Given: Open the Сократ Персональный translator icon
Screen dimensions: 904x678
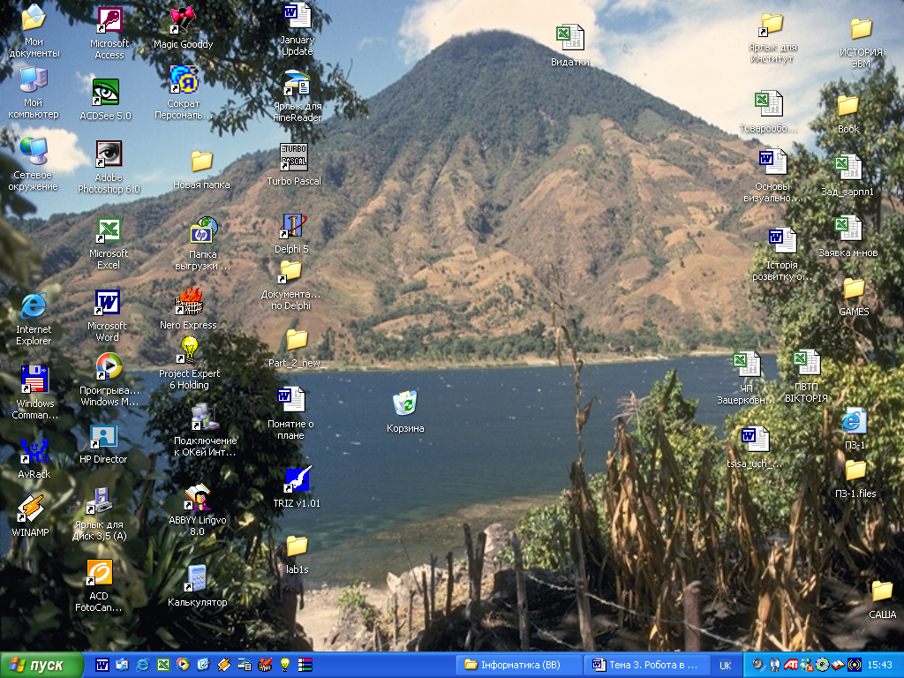Looking at the screenshot, I should [184, 80].
